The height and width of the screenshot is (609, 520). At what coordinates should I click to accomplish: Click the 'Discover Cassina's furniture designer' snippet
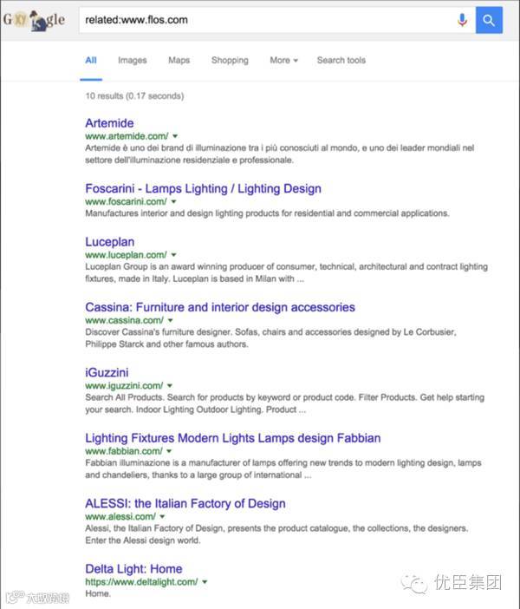click(x=271, y=338)
